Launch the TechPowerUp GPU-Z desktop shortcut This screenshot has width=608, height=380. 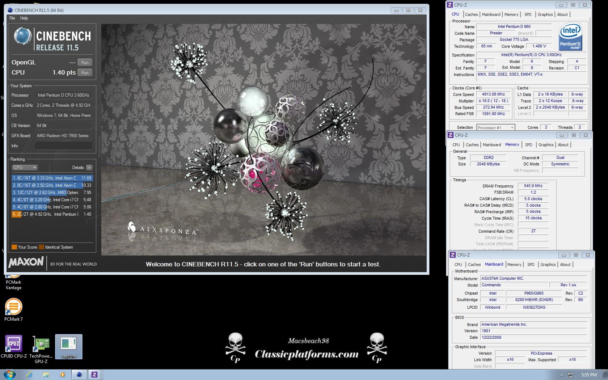pos(41,349)
